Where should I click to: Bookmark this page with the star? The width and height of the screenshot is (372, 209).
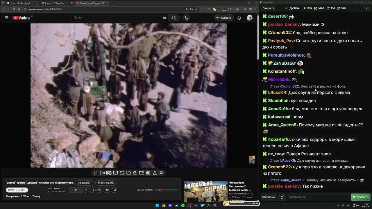coord(197,9)
